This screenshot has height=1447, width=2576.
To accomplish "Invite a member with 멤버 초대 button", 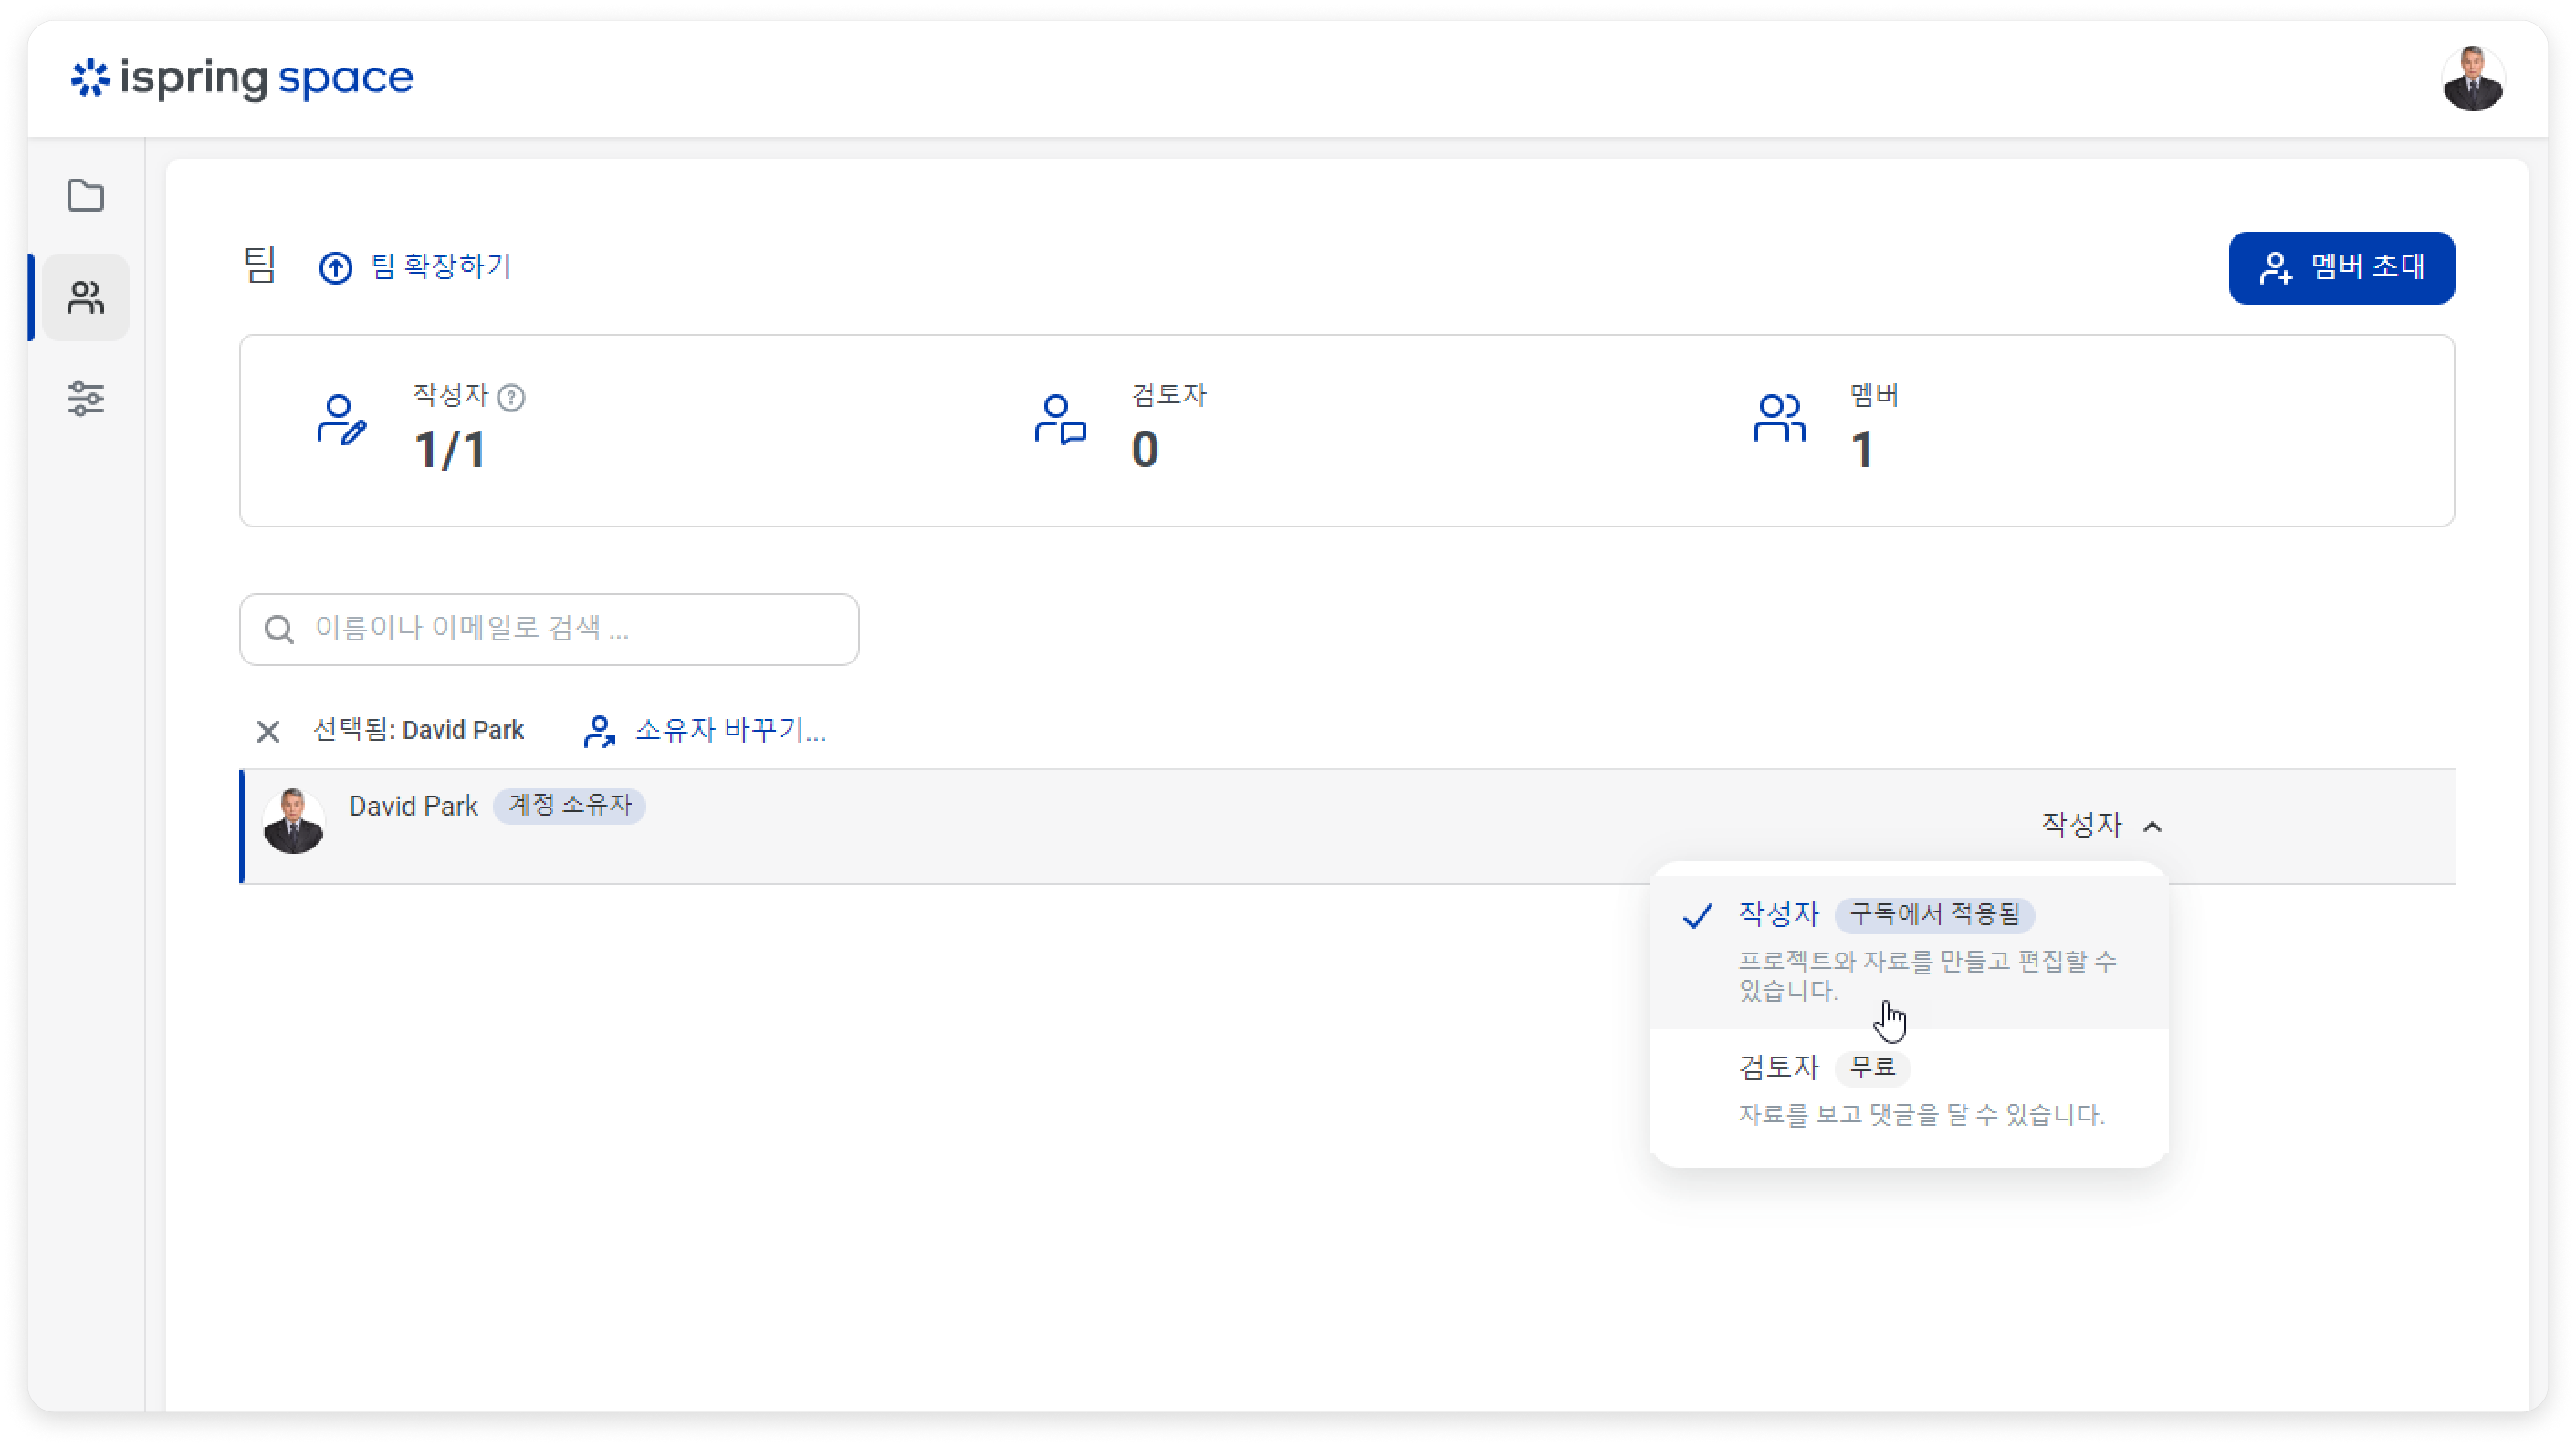I will tap(2341, 268).
